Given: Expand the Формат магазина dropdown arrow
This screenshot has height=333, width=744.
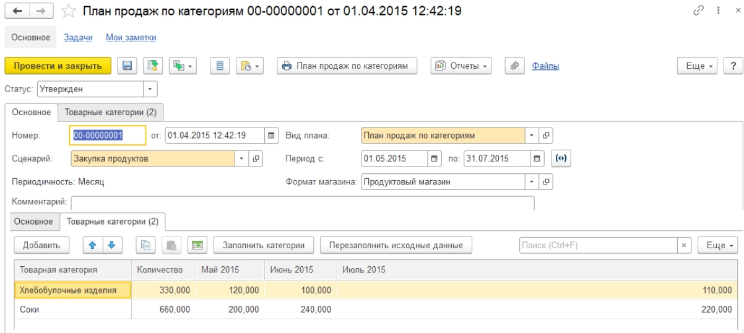Looking at the screenshot, I should [x=533, y=182].
